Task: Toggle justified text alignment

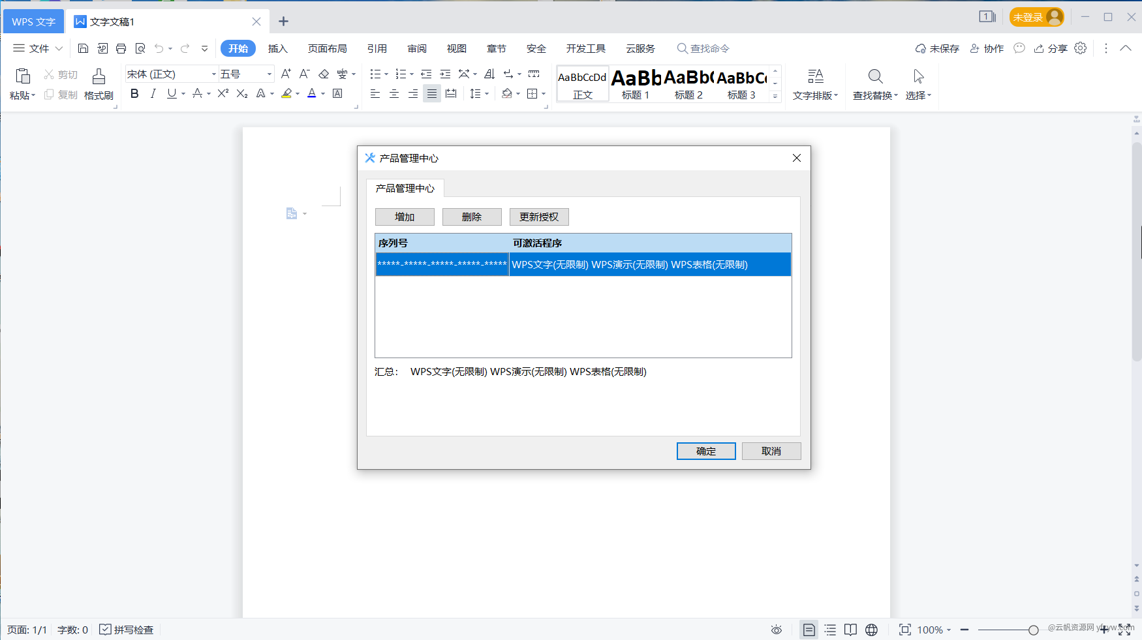Action: pos(432,93)
